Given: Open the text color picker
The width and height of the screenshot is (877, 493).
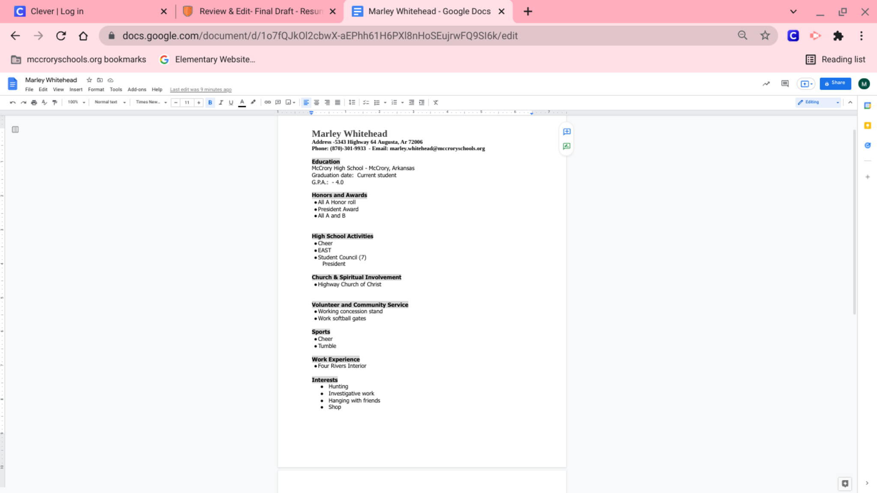Looking at the screenshot, I should coord(242,102).
